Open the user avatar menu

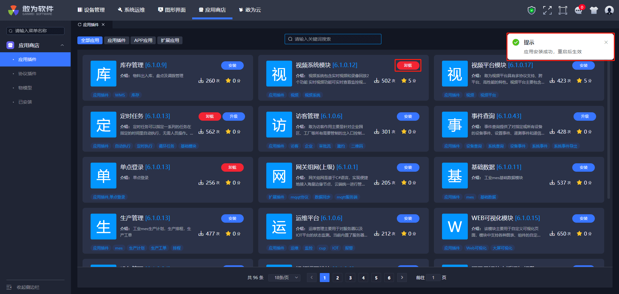point(609,10)
